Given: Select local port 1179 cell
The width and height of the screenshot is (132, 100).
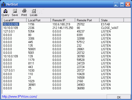Looking at the screenshot, I should pyautogui.click(x=31, y=60).
